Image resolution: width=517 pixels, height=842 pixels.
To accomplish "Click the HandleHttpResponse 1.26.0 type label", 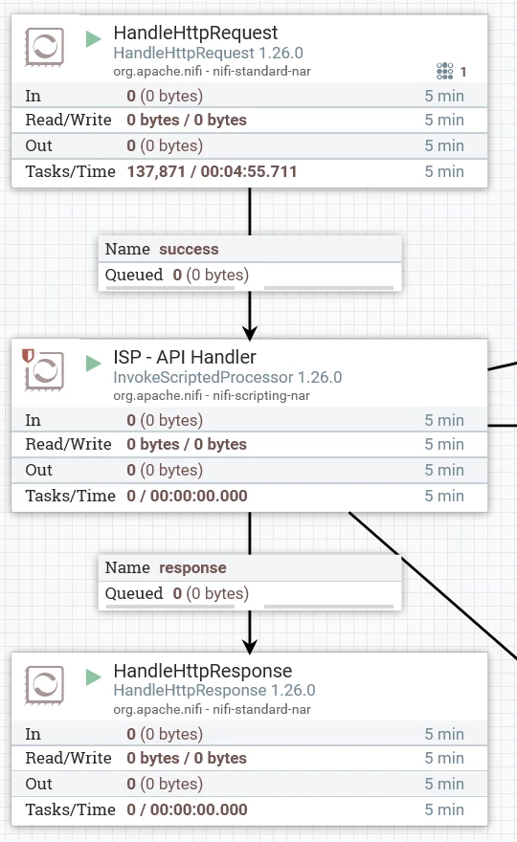I will coord(214,690).
